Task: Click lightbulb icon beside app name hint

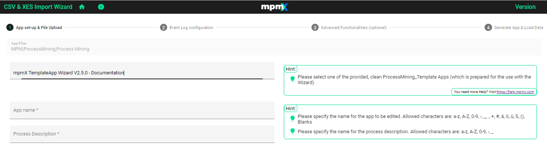Action: coord(292,118)
